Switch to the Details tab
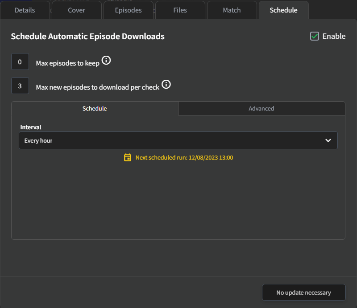357x308 pixels. [25, 10]
